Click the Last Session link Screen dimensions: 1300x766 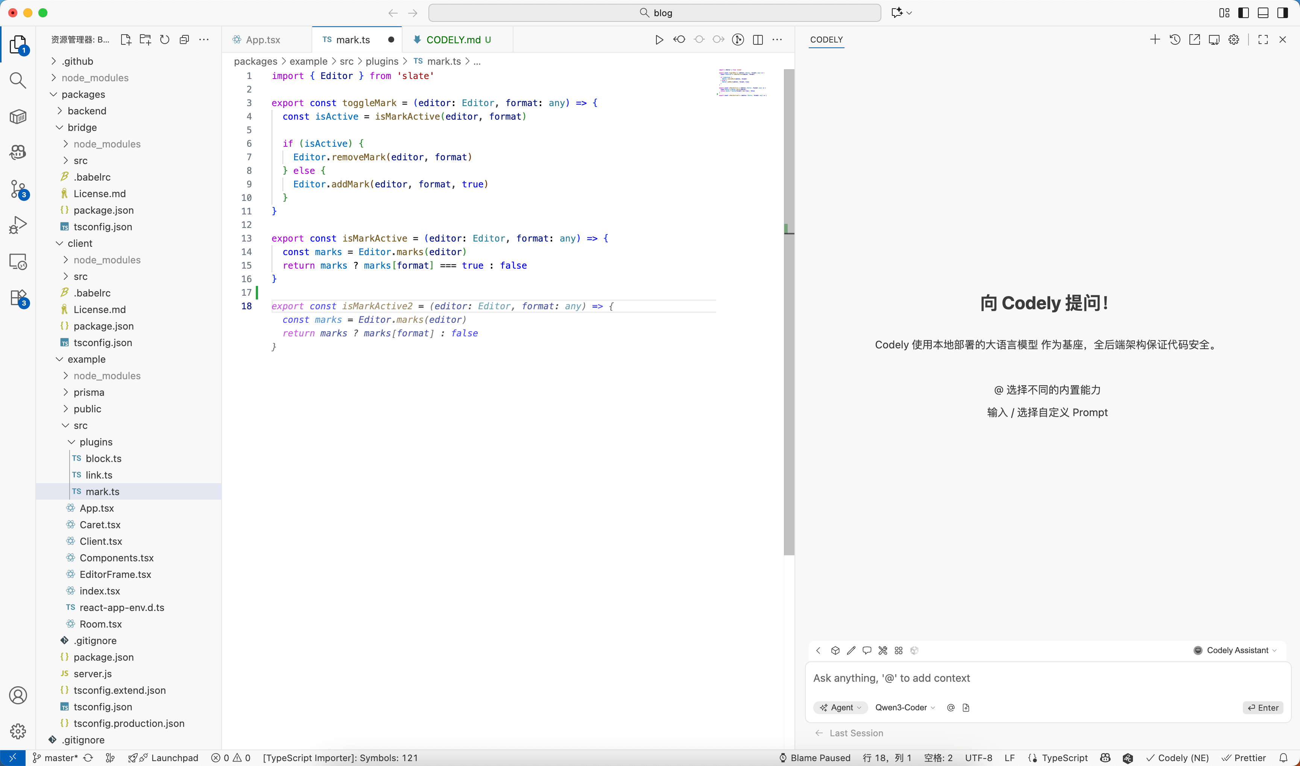(856, 733)
